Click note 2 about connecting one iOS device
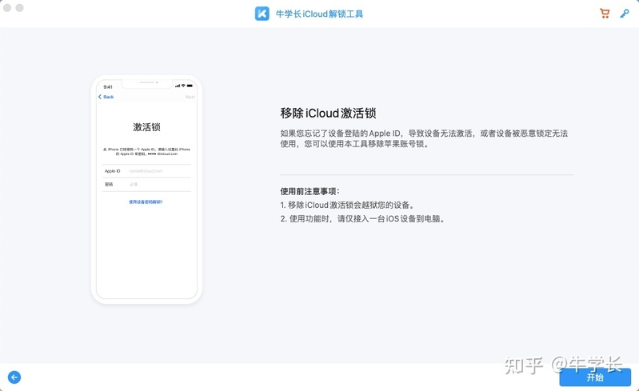Image resolution: width=639 pixels, height=391 pixels. pyautogui.click(x=362, y=219)
